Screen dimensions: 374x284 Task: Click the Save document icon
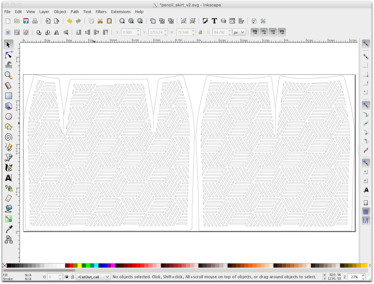[26, 21]
